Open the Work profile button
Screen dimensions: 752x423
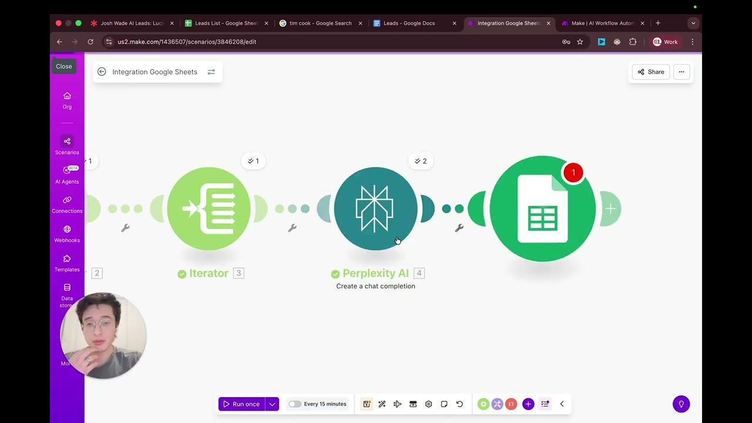pyautogui.click(x=666, y=42)
